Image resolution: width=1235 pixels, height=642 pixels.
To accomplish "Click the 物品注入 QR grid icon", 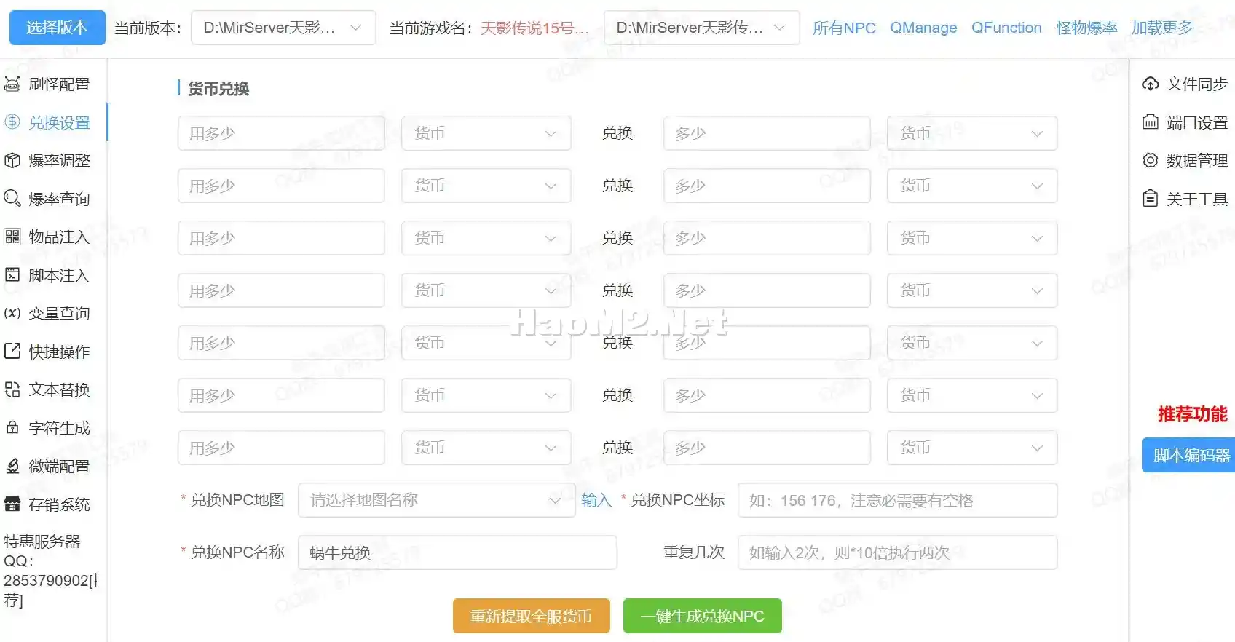I will coord(12,237).
